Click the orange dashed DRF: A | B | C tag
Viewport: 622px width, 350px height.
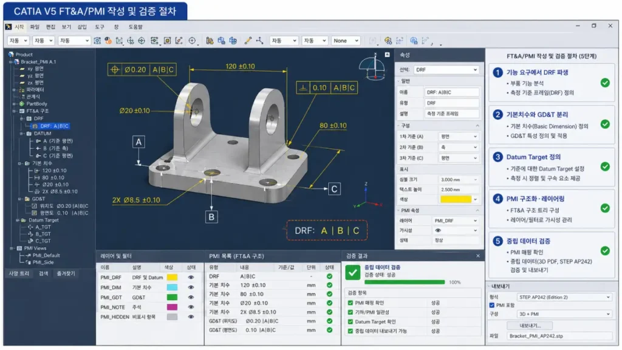[327, 230]
